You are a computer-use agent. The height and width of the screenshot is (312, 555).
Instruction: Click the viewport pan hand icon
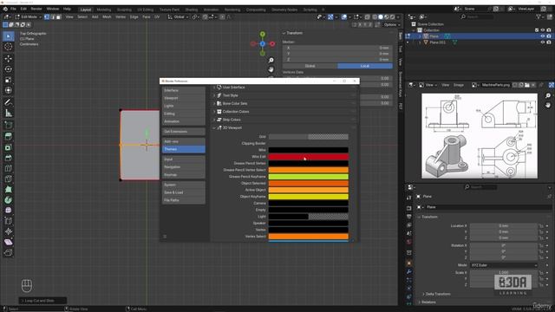tap(271, 69)
